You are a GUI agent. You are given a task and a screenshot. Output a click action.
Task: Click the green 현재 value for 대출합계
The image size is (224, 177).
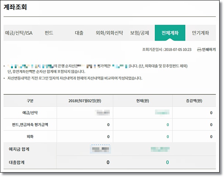coord(167,162)
